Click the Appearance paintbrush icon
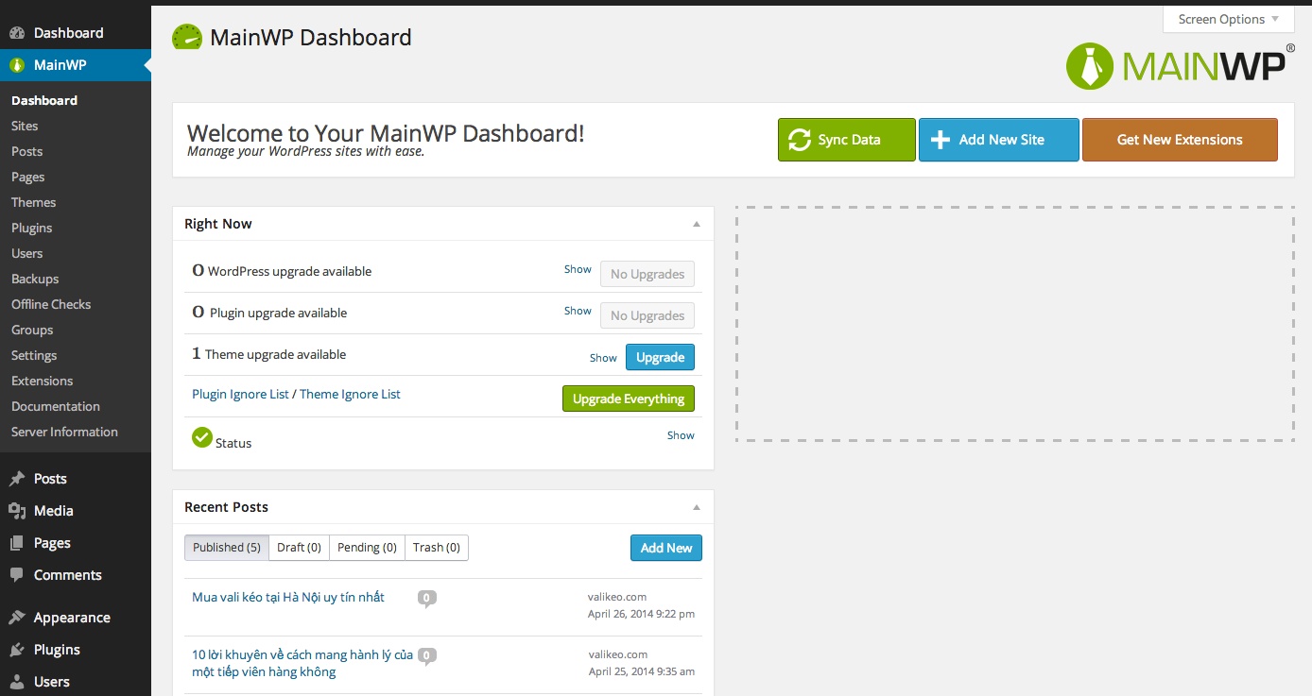Image resolution: width=1312 pixels, height=696 pixels. point(16,618)
